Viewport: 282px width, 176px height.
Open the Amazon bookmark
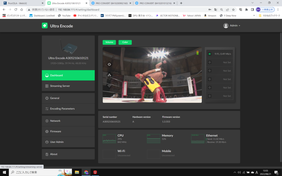pyautogui.click(x=210, y=16)
